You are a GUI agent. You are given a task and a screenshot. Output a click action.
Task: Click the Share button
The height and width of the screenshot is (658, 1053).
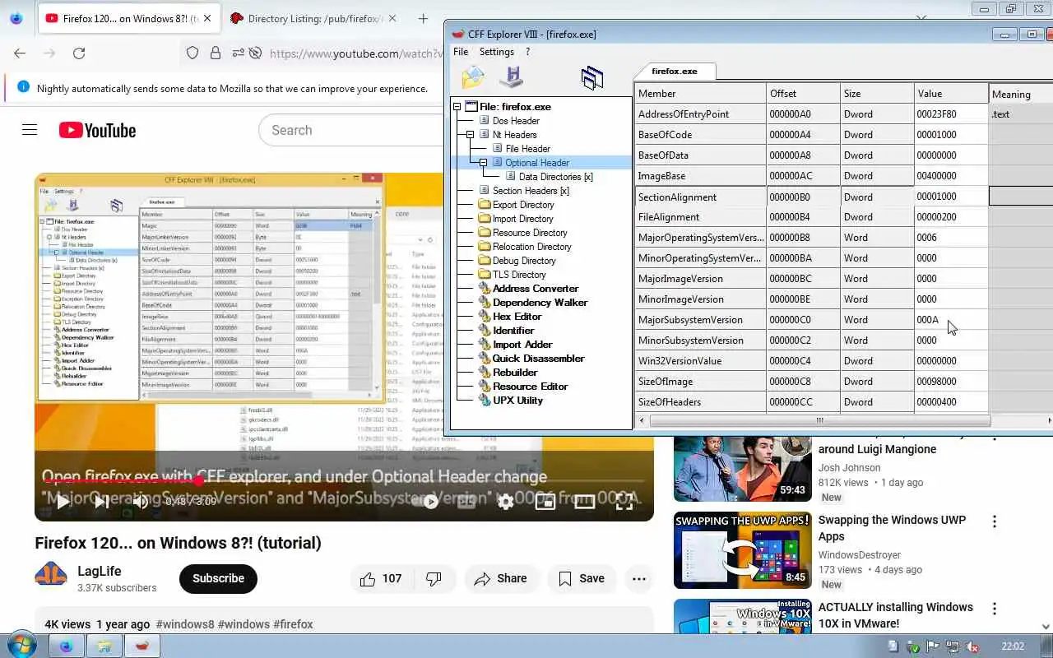pos(501,578)
